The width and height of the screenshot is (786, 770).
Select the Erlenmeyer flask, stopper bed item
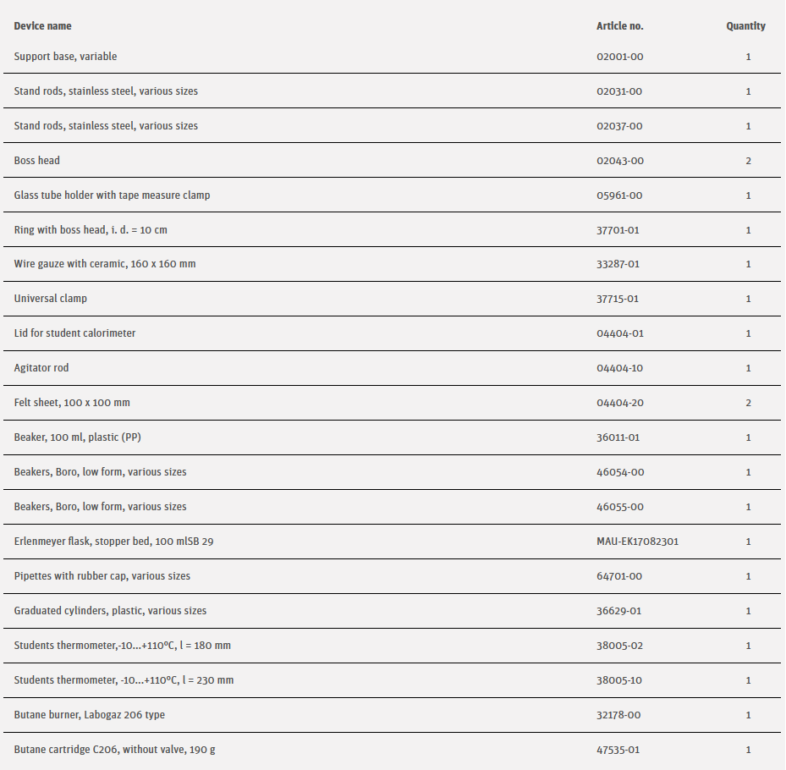[x=113, y=542]
